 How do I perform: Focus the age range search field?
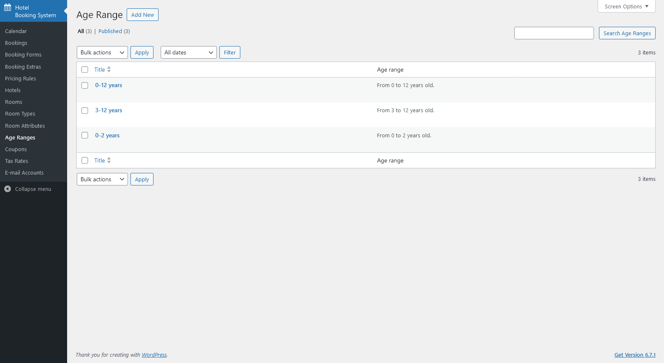[554, 33]
